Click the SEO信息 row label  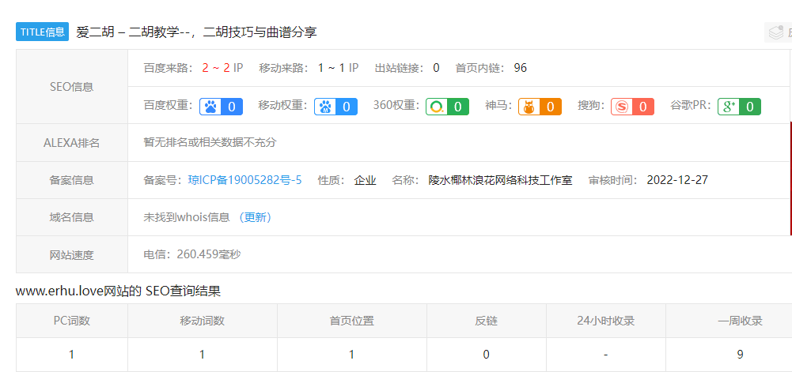(x=72, y=87)
